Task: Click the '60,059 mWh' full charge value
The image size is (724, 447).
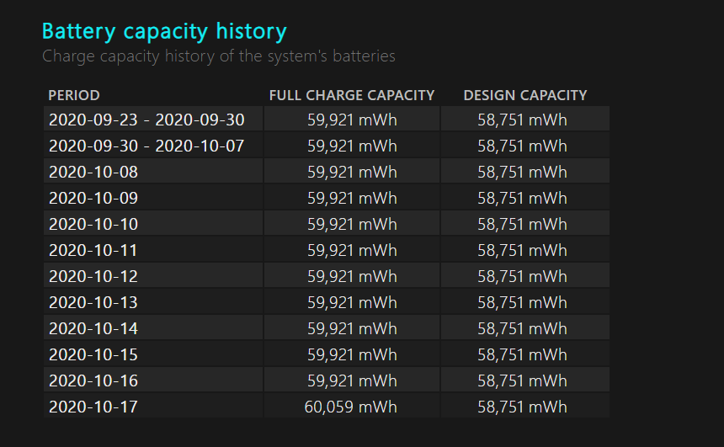Action: click(351, 407)
